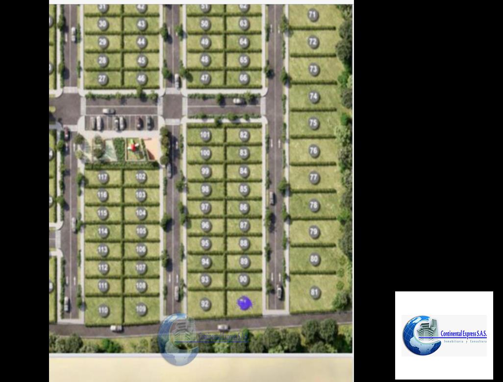The height and width of the screenshot is (382, 503).
Task: Click lot number 96 marker
Action: 205,226
